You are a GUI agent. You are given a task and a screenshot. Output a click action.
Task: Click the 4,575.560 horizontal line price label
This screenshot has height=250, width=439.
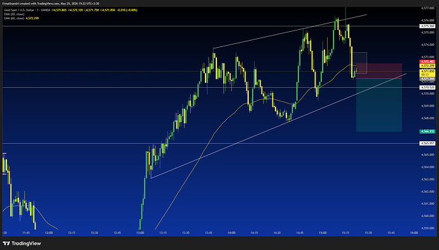[428, 26]
